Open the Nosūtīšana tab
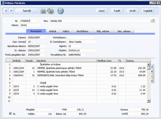Image resolution: width=161 pixels, height=119 pixels. (x=82, y=31)
